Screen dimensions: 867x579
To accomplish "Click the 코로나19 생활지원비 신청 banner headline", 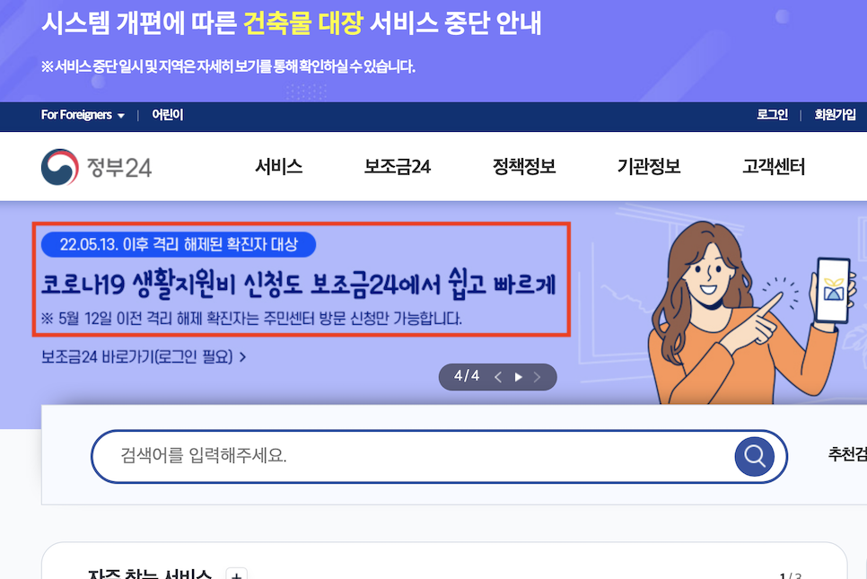I will point(299,284).
